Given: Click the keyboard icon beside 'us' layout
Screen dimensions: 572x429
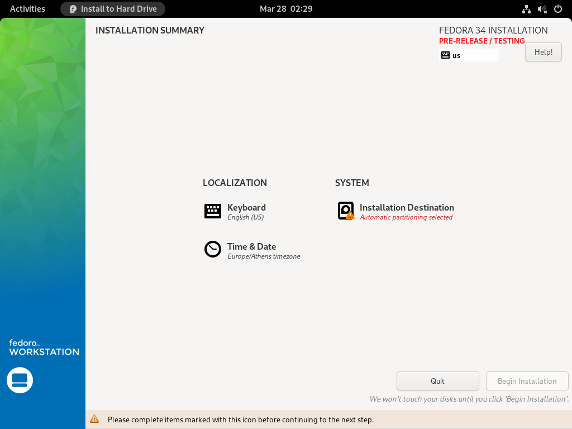Looking at the screenshot, I should pos(445,55).
